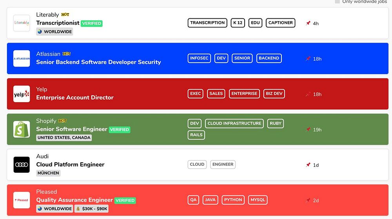The image size is (392, 219).
Task: Click the pin icon on the Literably row
Action: coord(308,23)
